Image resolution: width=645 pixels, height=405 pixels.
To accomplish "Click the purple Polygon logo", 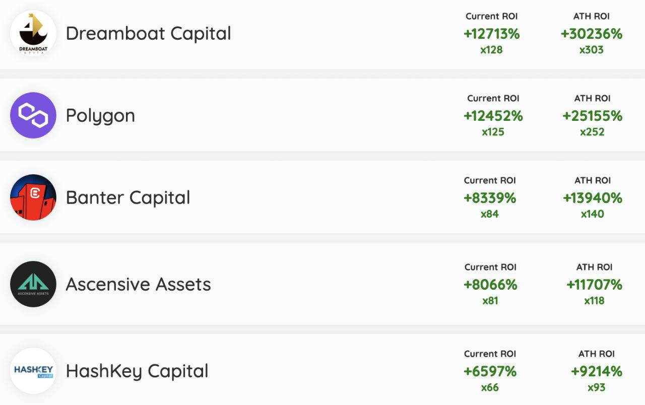I will [33, 115].
